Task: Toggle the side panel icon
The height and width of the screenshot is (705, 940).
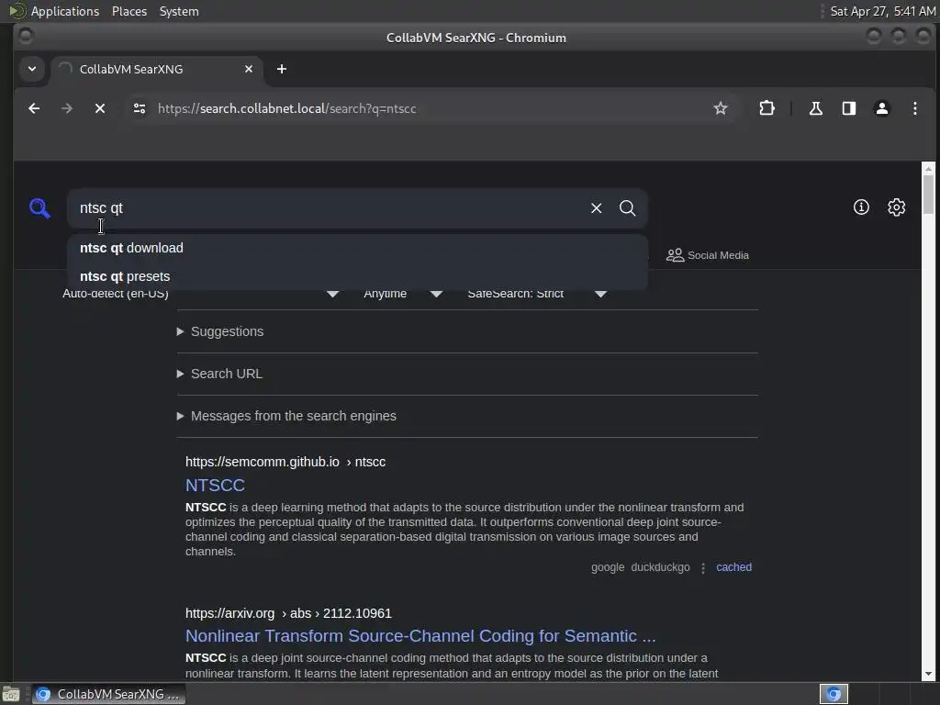Action: [x=848, y=108]
